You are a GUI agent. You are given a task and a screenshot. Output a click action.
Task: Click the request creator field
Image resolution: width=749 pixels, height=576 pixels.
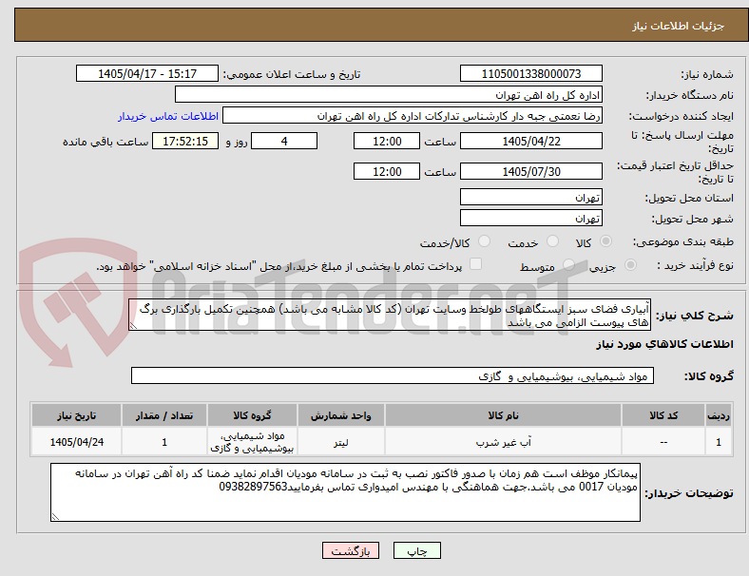413,116
